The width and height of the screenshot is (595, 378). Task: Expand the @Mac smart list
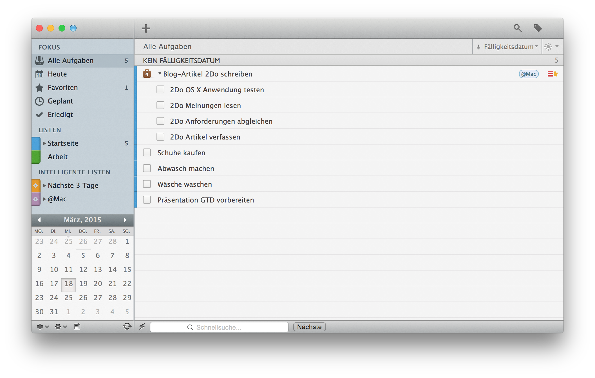pyautogui.click(x=44, y=199)
